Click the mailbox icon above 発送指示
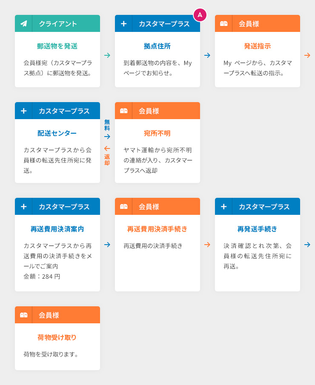The width and height of the screenshot is (315, 385). (223, 23)
